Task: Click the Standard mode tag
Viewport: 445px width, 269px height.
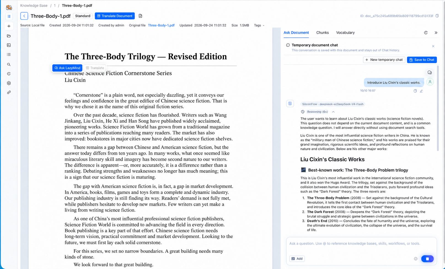Action: [x=83, y=16]
